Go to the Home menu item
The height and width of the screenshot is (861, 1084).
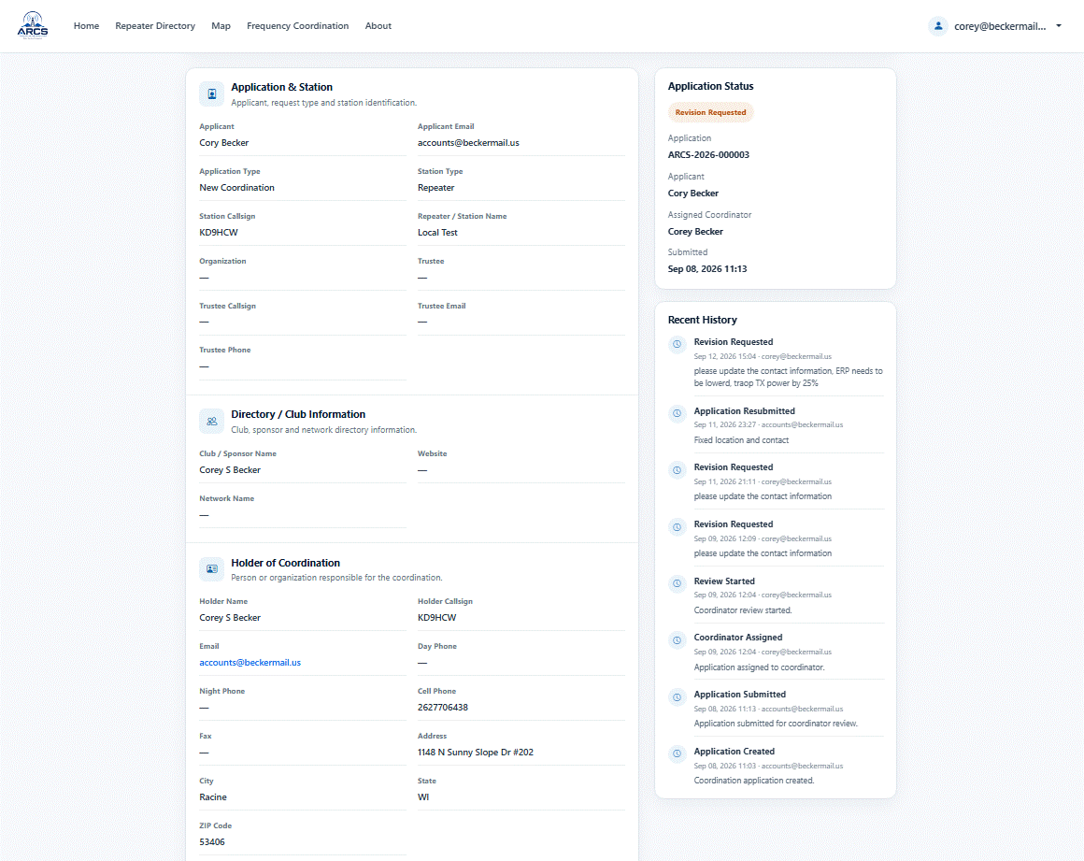(86, 25)
